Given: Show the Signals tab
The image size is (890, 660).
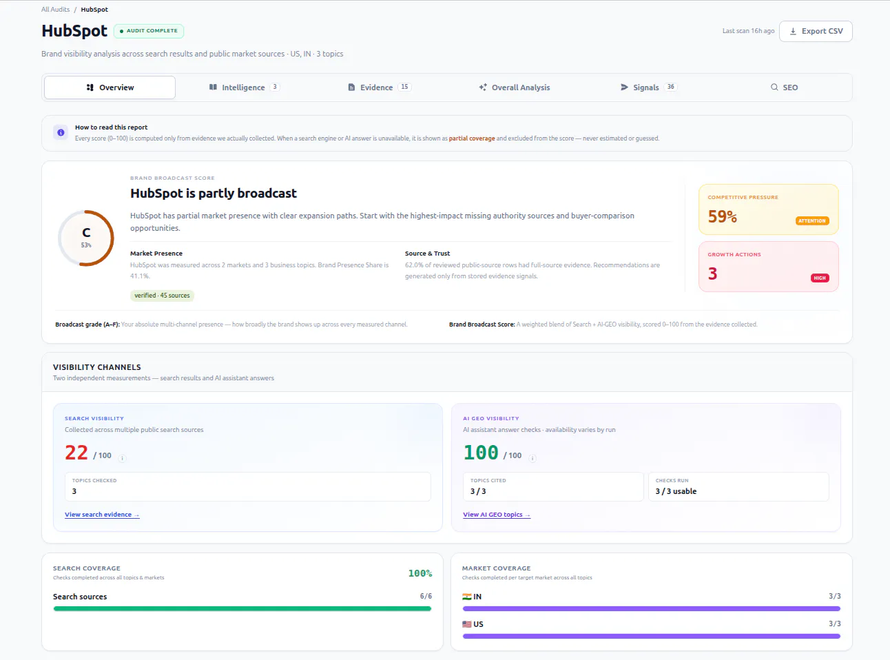Looking at the screenshot, I should (648, 87).
